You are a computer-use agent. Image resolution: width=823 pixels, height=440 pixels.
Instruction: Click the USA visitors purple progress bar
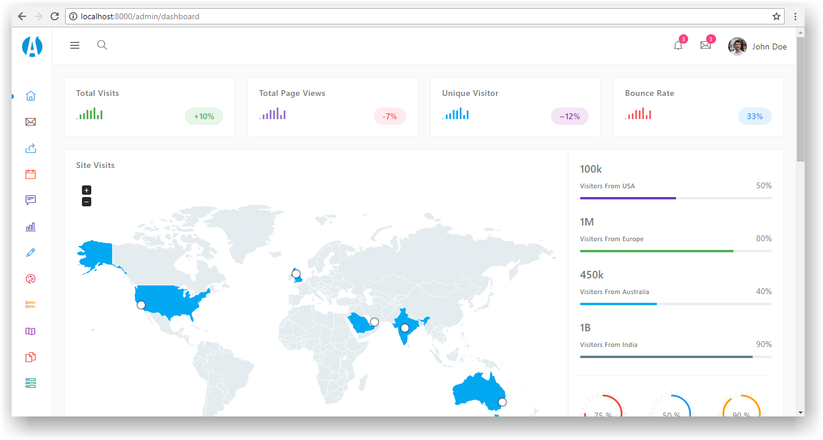tap(676, 198)
